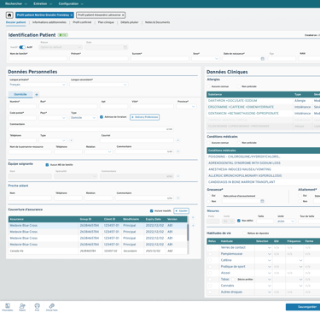The width and height of the screenshot is (320, 313).
Task: Open Clinical Tools in the bottom bar
Action: coord(52,307)
